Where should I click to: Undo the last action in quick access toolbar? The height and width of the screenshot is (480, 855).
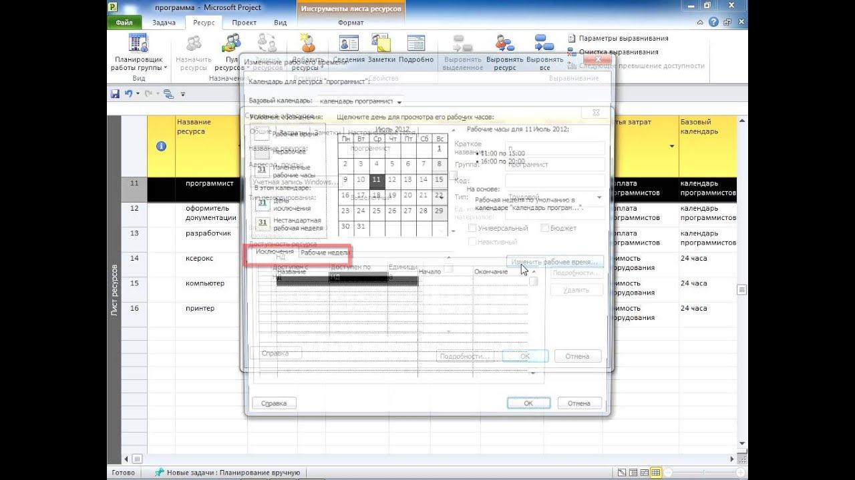(x=128, y=94)
